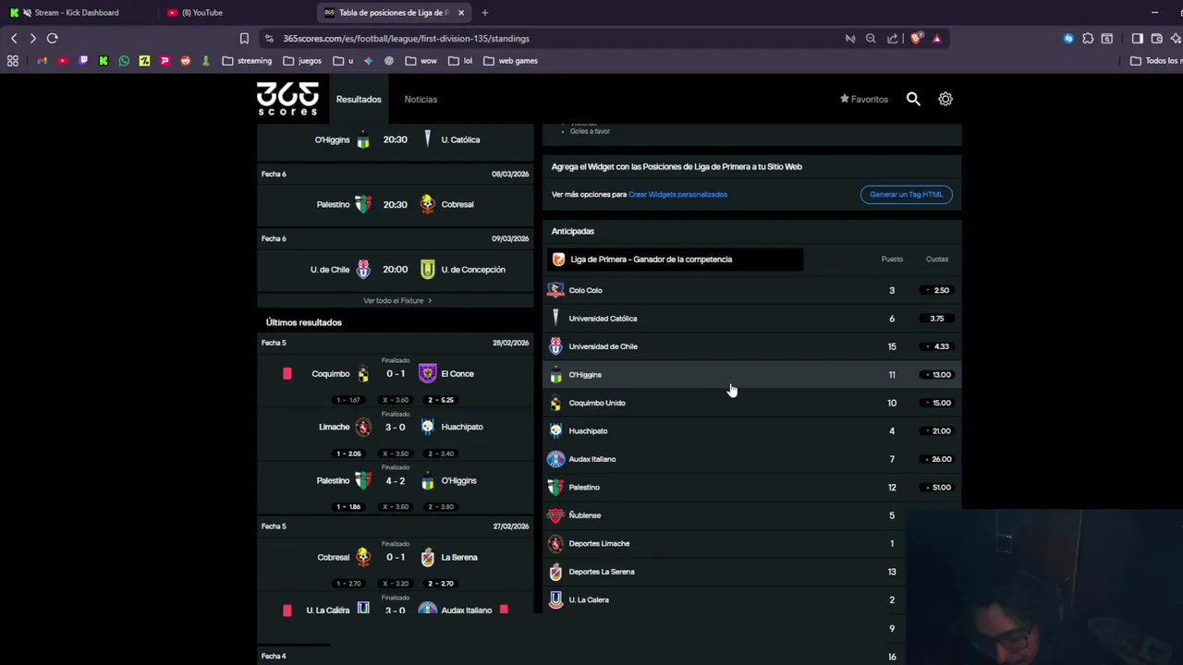Click Universidad Católica odds 3.75
1183x665 pixels.
(x=937, y=319)
